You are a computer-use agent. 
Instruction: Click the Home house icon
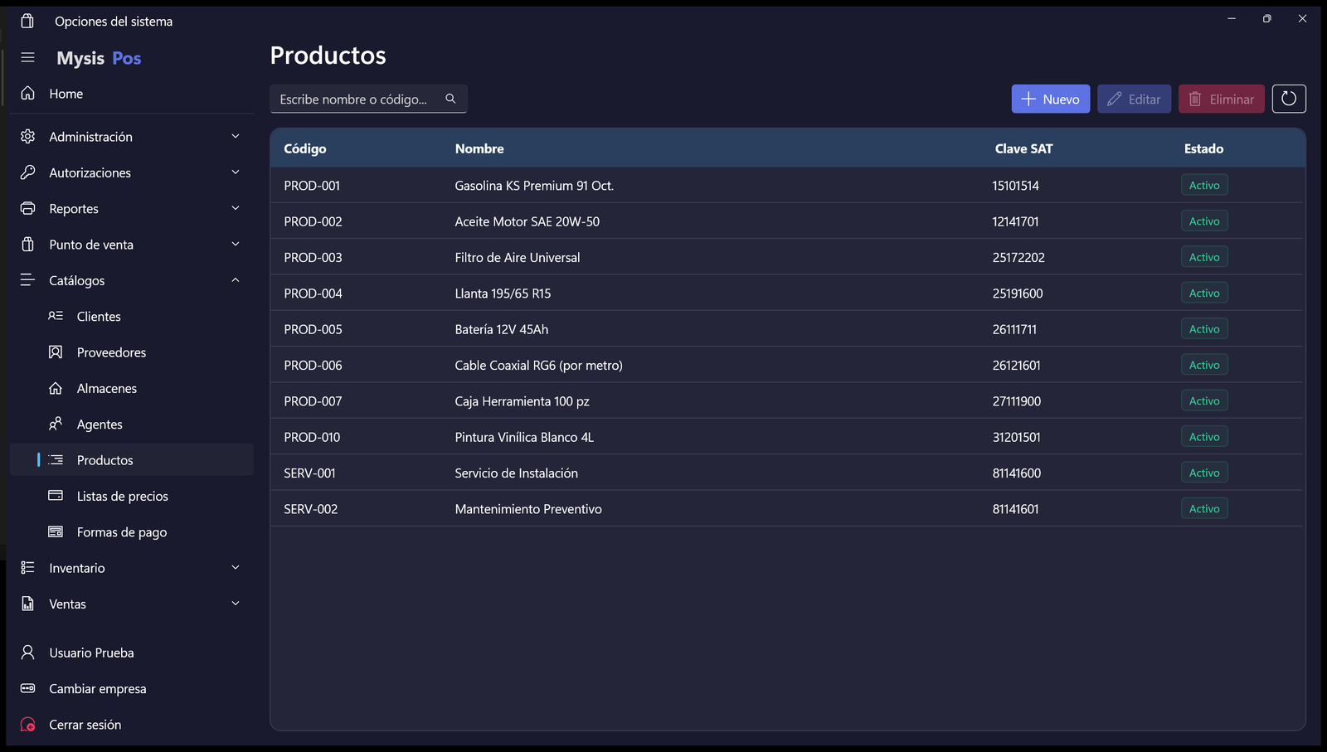[27, 94]
